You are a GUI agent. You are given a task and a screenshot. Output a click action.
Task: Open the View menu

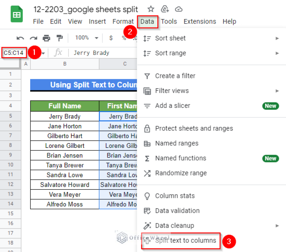(x=75, y=22)
